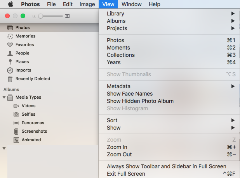Viewport: 240px width, 178px height.
Task: Click the People silhouette icon
Action: coord(10,53)
